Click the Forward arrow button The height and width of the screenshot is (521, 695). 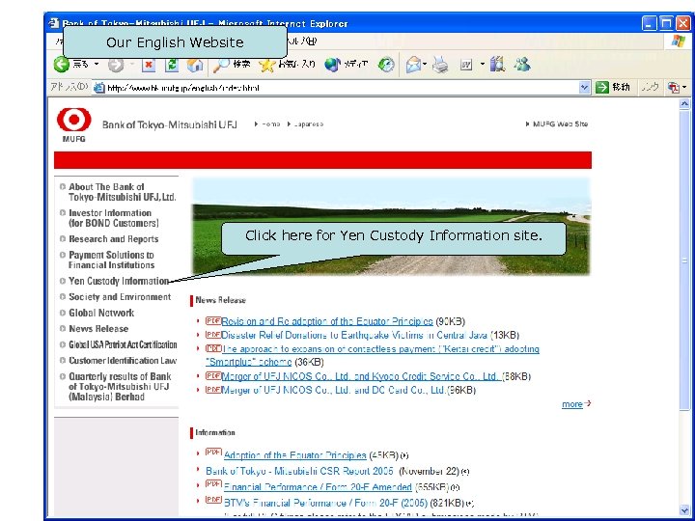point(116,66)
